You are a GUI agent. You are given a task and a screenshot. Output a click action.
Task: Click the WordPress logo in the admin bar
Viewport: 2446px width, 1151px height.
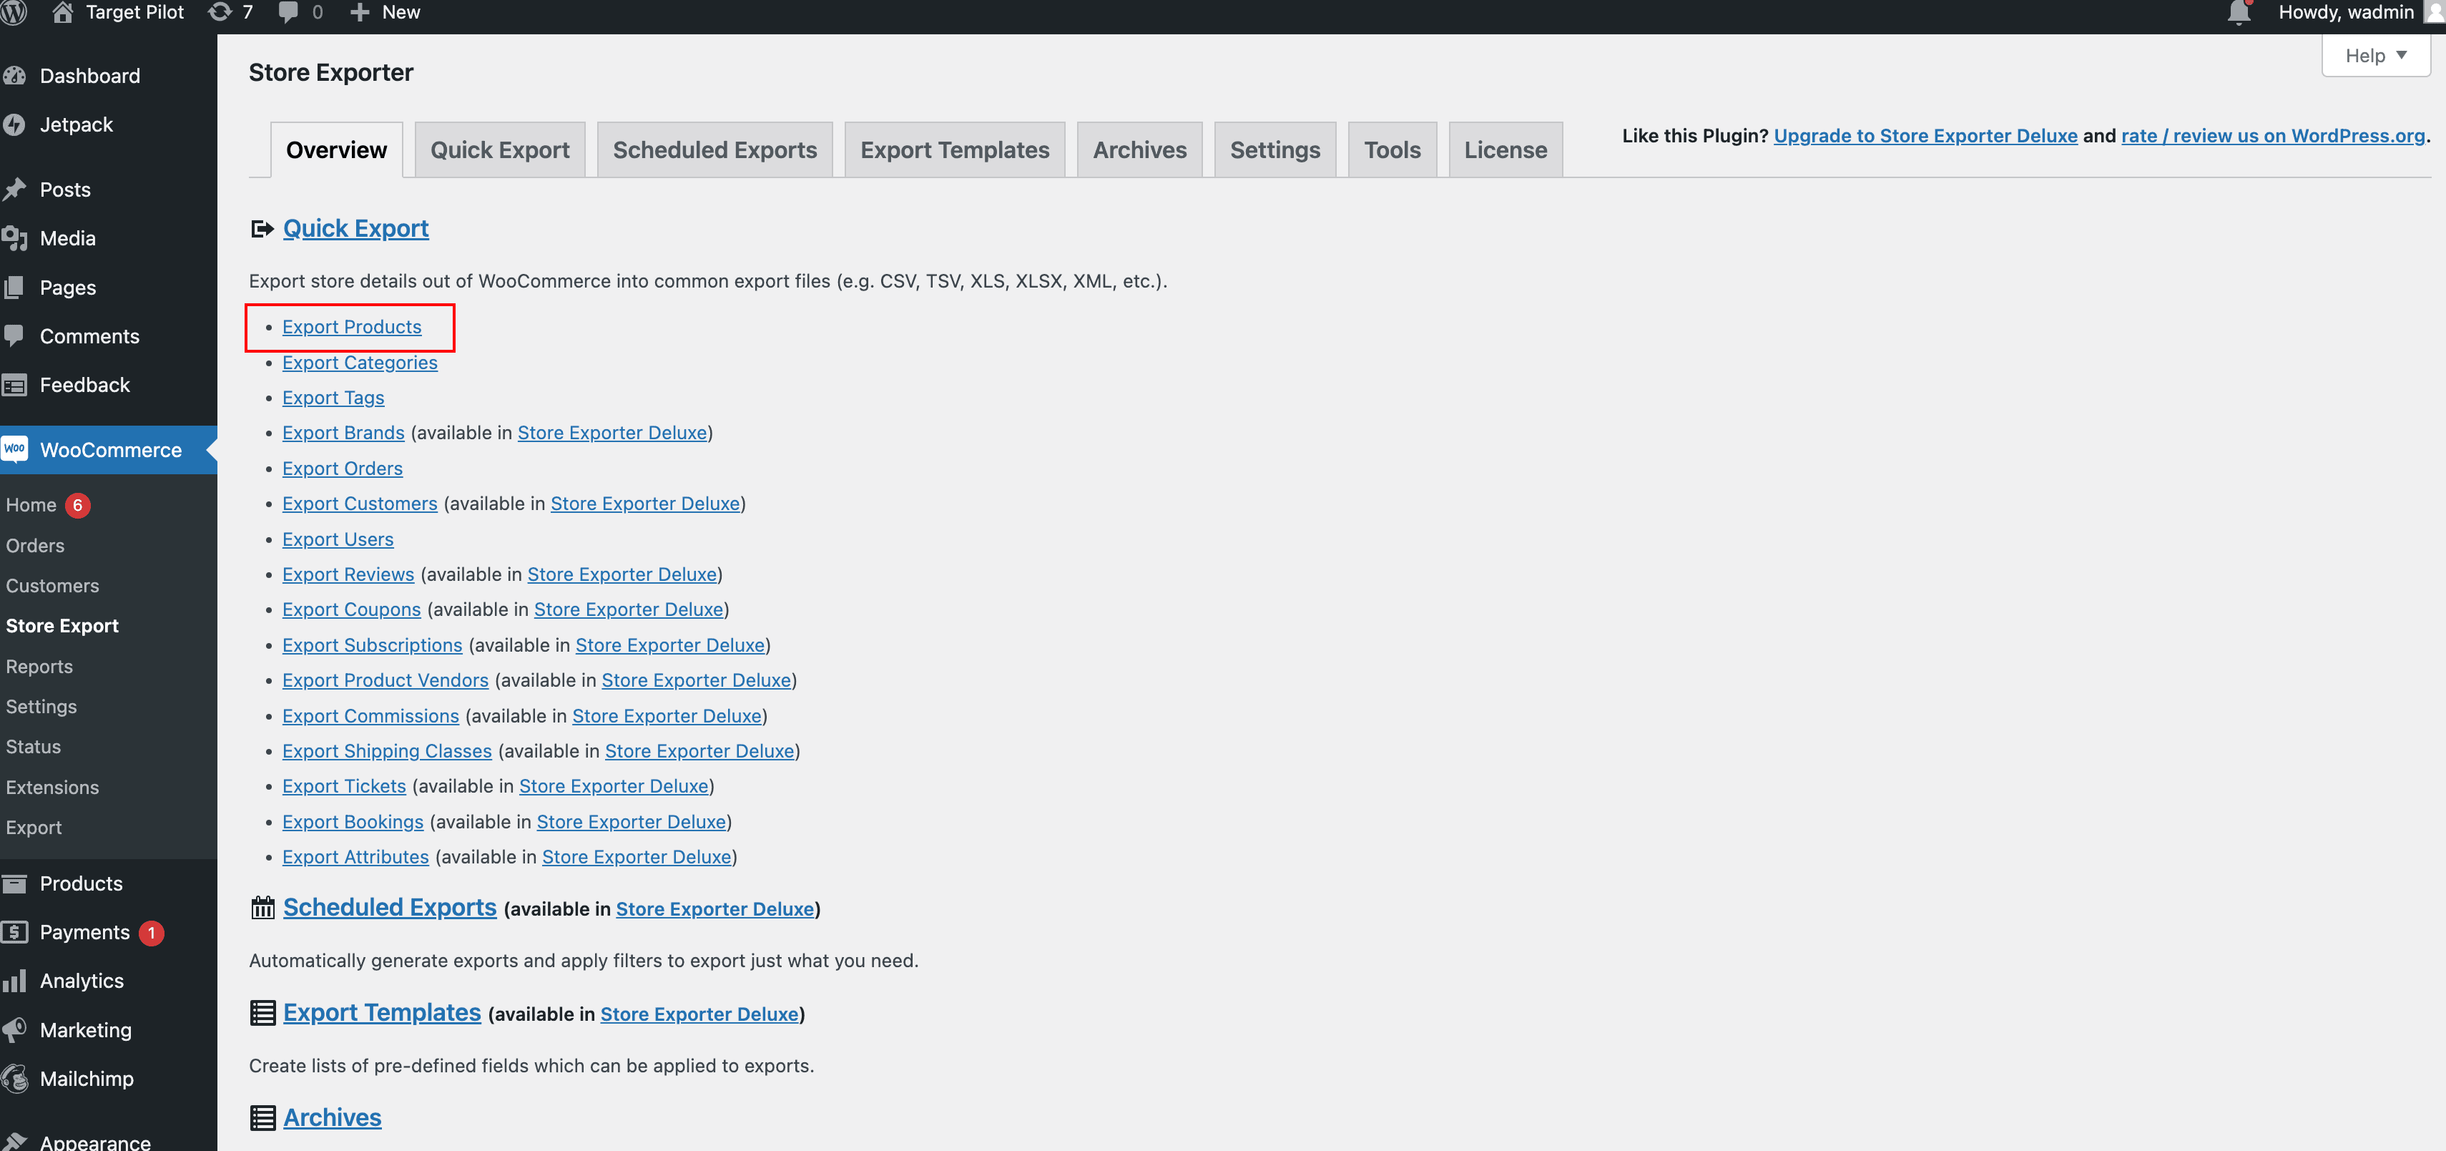(15, 12)
